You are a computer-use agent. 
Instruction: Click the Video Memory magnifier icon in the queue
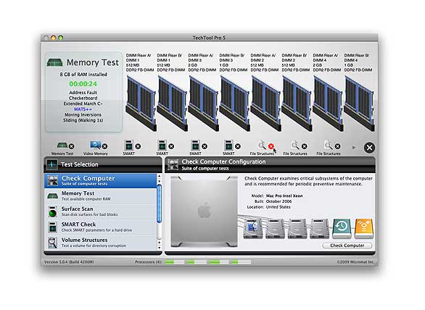pyautogui.click(x=96, y=146)
